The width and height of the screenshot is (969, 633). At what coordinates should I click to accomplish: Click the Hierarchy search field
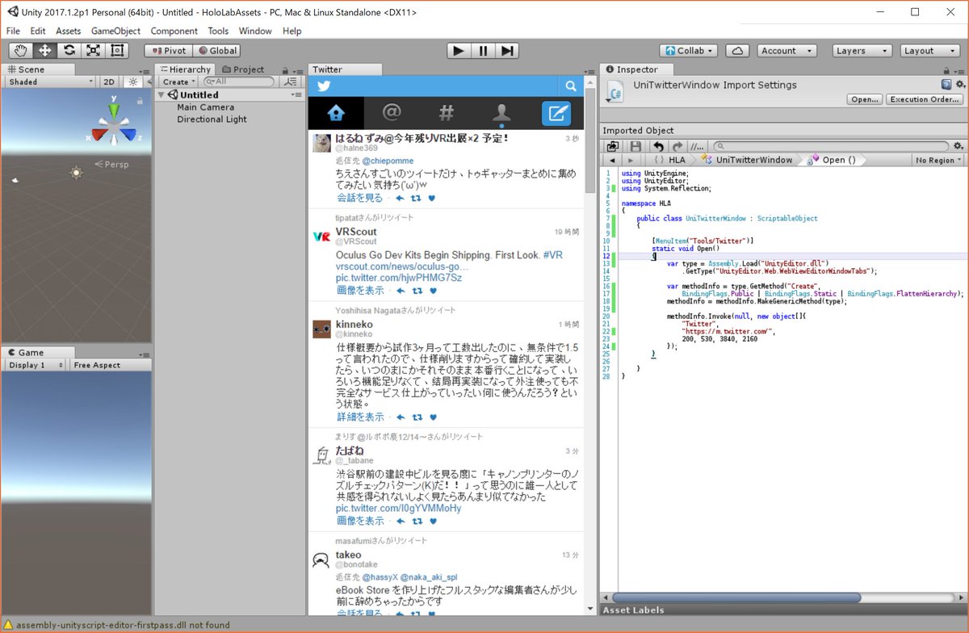239,82
